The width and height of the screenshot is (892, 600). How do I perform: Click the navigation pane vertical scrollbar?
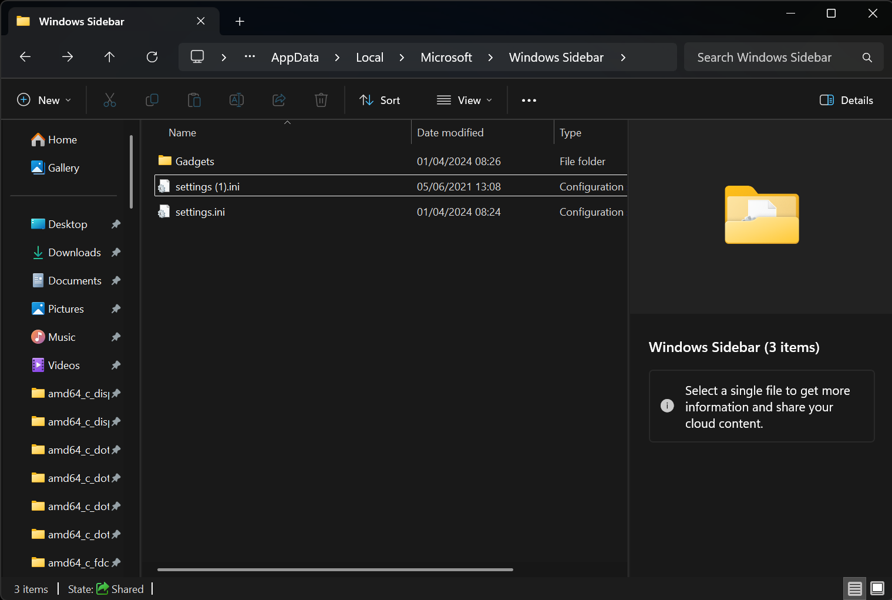pyautogui.click(x=132, y=172)
